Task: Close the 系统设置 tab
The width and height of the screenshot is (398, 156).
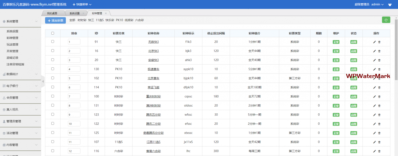Action: point(83,13)
